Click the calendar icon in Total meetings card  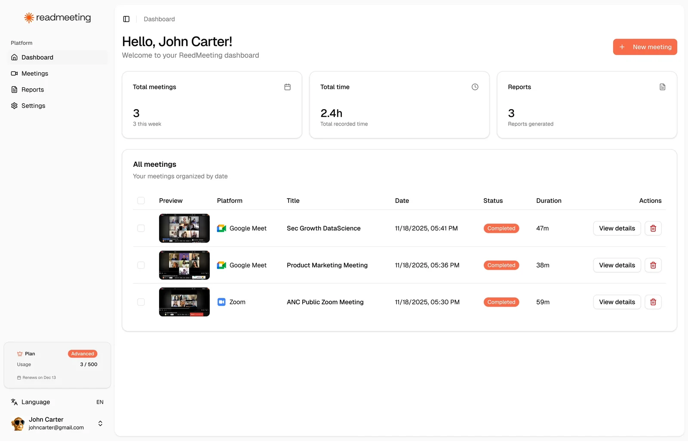pos(287,87)
